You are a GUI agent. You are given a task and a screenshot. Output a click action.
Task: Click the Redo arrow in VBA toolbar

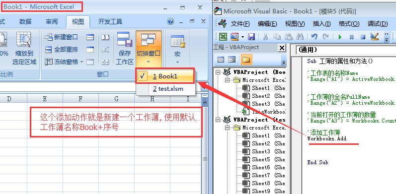click(326, 37)
